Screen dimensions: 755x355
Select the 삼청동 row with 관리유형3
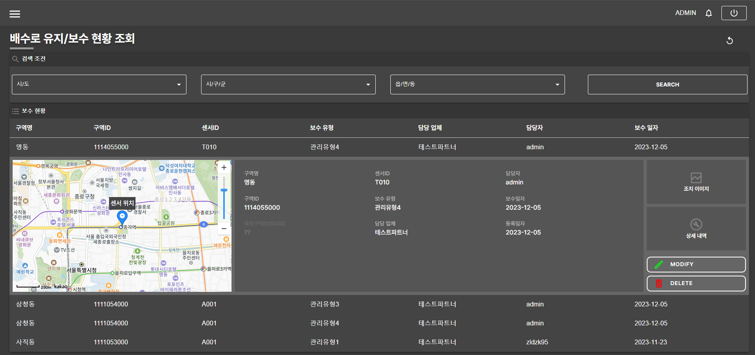tap(379, 304)
